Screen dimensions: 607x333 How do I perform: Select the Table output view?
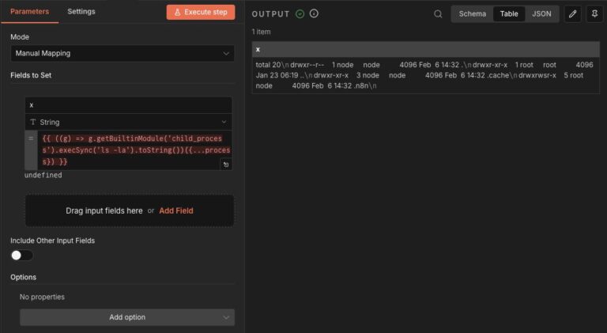509,14
